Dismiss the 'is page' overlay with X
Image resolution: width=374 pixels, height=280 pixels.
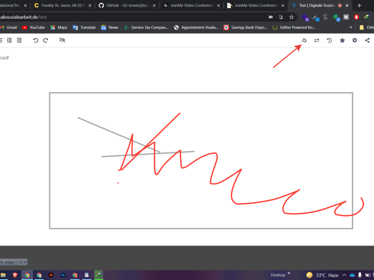[x=25, y=262]
